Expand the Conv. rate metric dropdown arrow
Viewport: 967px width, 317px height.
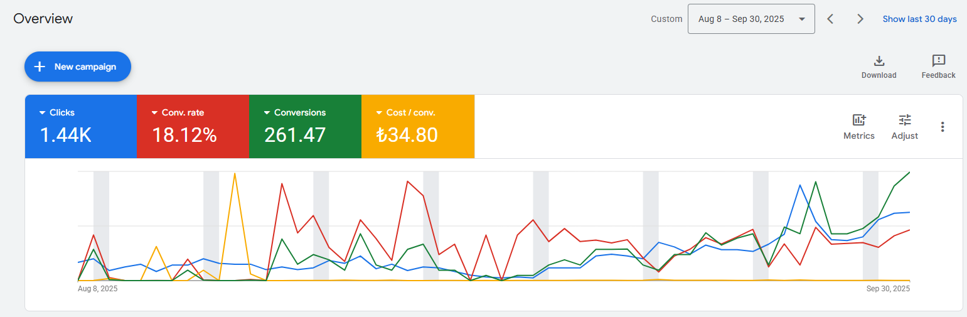tap(154, 113)
